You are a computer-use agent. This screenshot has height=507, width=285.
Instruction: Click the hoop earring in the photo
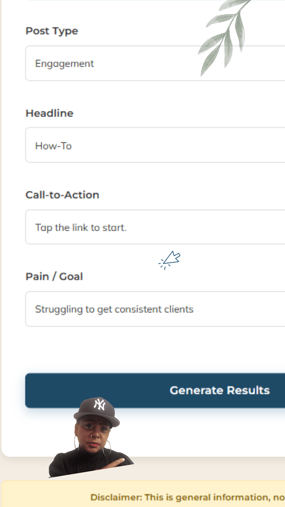107,448
